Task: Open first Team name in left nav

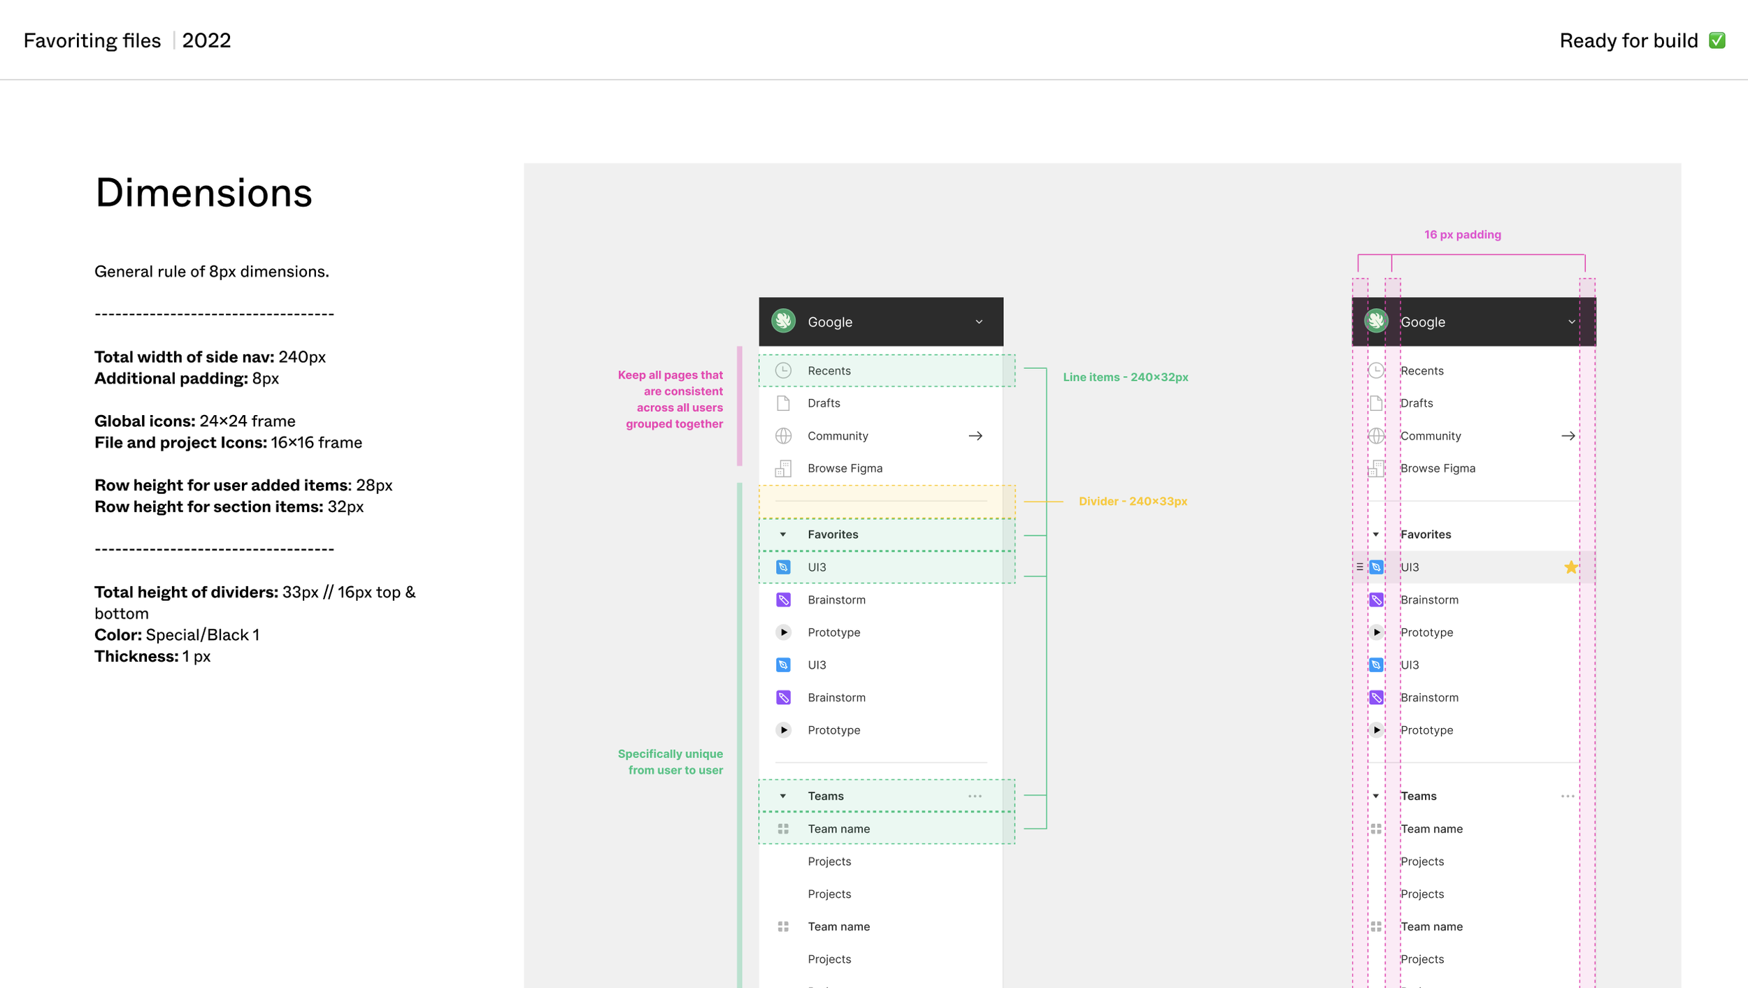Action: [838, 829]
